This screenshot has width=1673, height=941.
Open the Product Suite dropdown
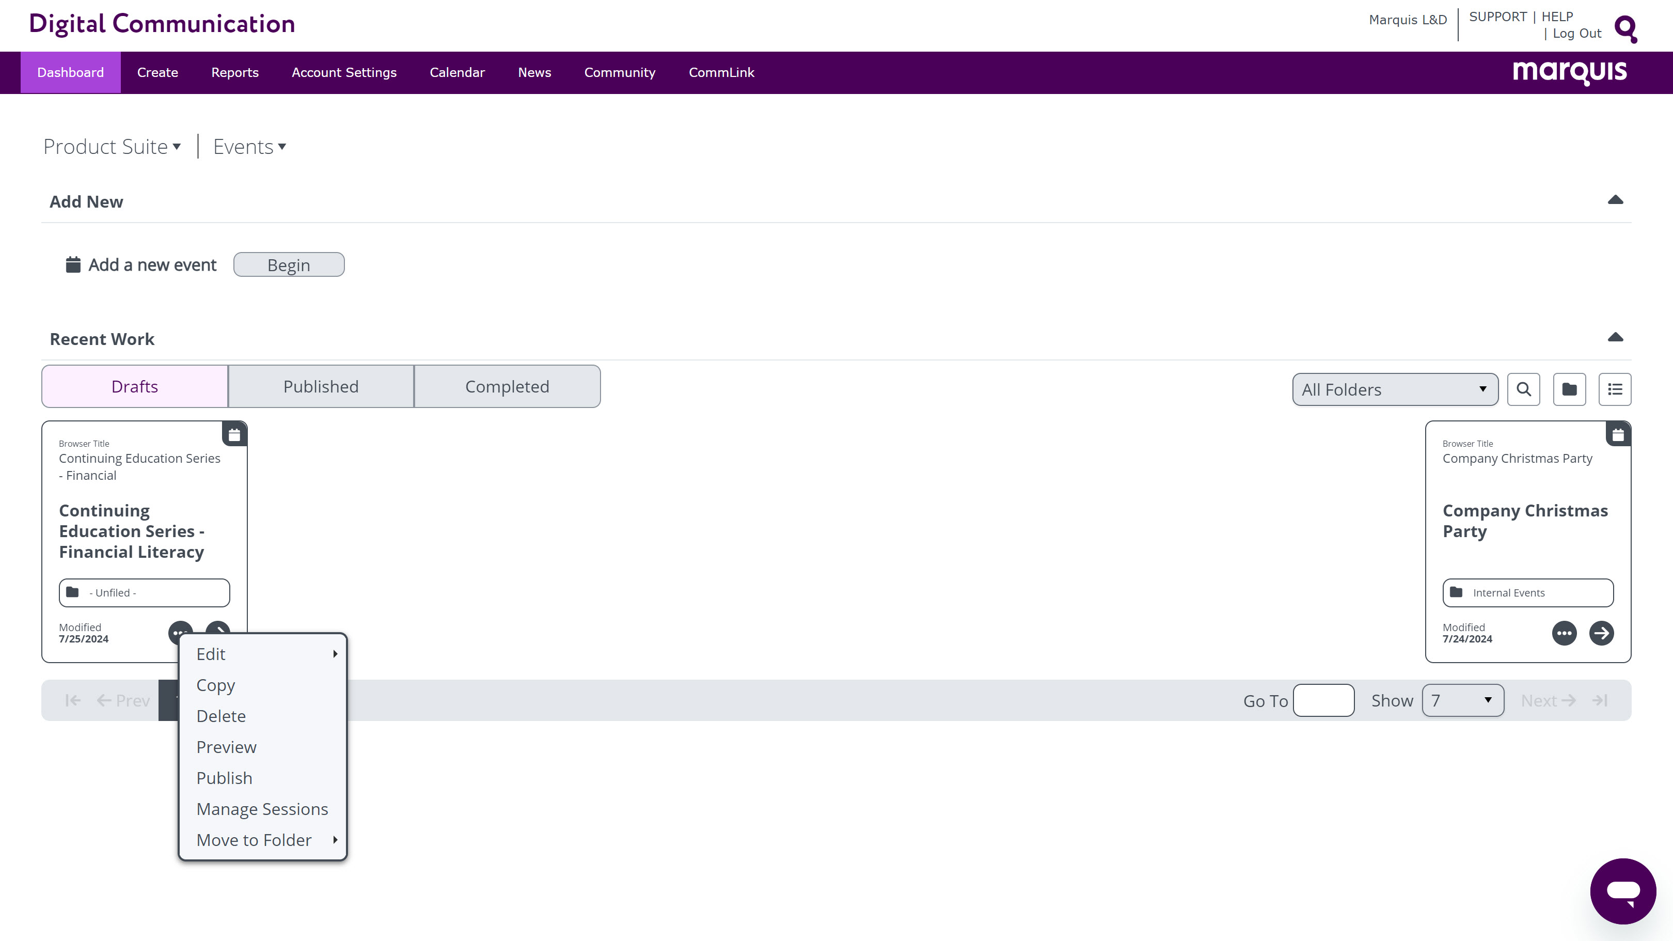tap(112, 147)
